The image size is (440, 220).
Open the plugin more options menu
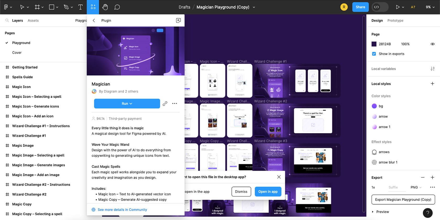[x=175, y=103]
